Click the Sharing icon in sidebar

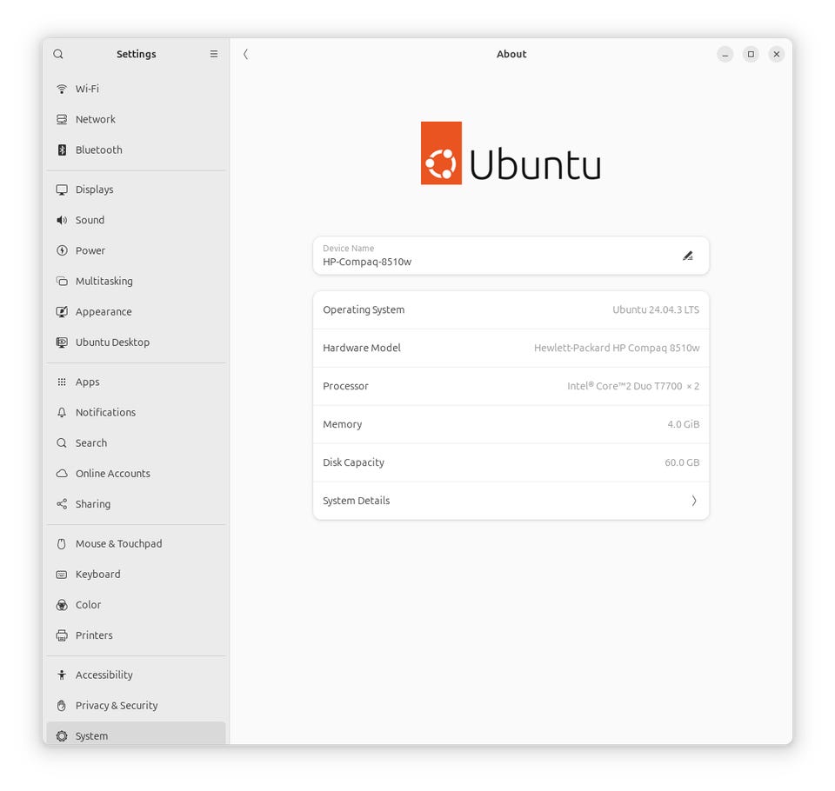[x=62, y=503]
